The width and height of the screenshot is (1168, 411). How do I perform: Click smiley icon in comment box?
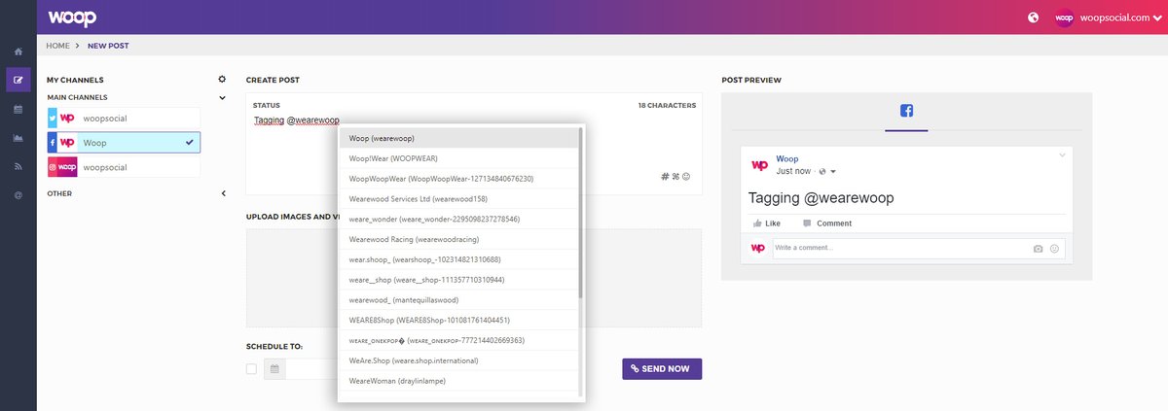pos(1054,250)
